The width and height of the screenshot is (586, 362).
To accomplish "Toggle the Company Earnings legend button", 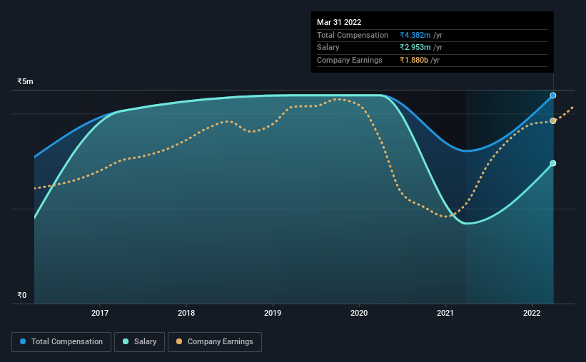I will coord(215,342).
